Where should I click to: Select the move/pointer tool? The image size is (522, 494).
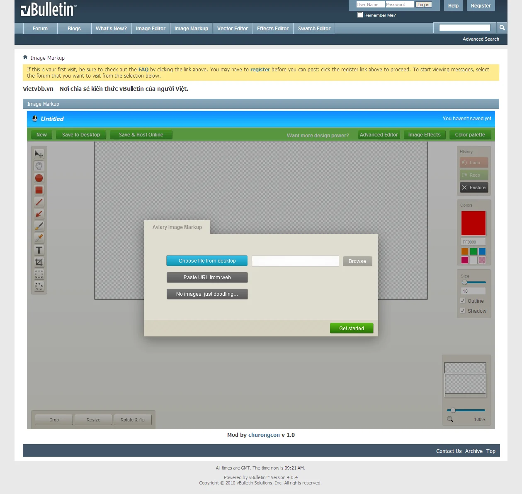click(39, 154)
